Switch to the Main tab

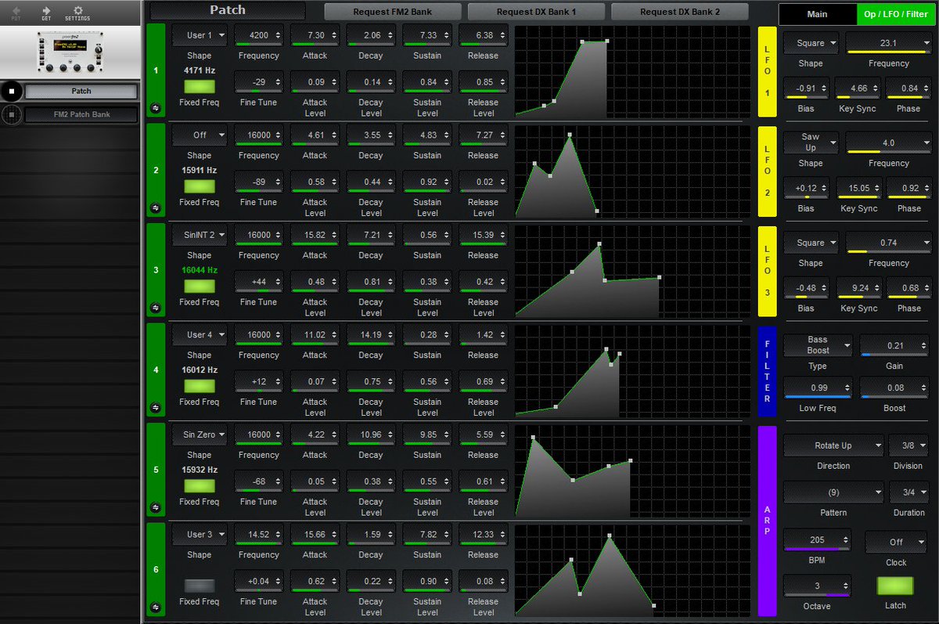pyautogui.click(x=817, y=14)
